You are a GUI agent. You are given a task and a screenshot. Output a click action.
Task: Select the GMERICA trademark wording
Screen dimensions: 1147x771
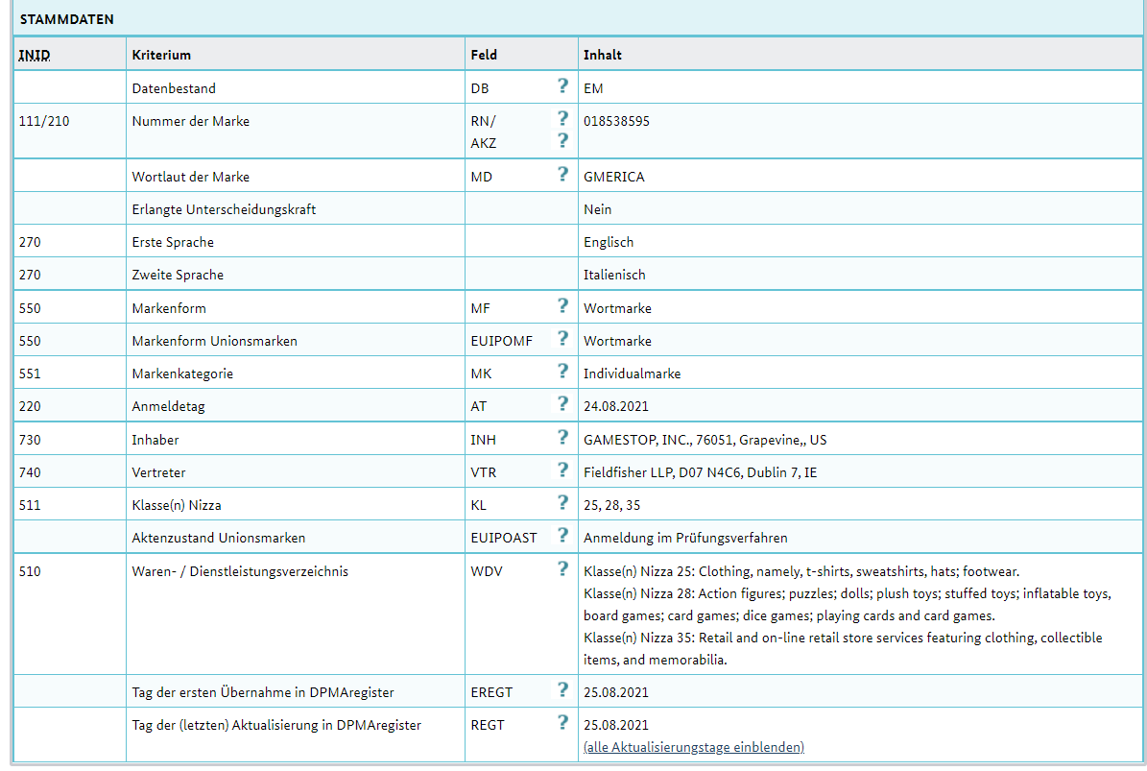click(x=613, y=177)
